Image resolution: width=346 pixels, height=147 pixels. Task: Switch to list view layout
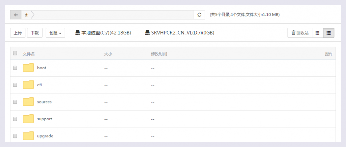tap(328, 33)
